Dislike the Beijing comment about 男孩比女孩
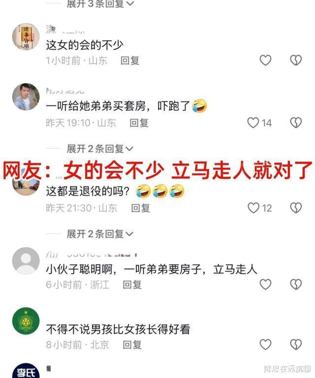The height and width of the screenshot is (378, 315). 296,344
